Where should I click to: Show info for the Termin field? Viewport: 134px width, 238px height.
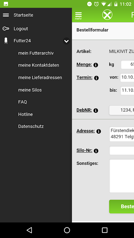pyautogui.click(x=96, y=78)
